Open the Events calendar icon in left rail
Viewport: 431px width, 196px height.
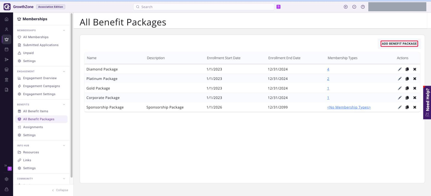[7, 49]
